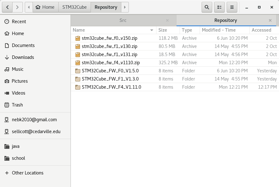Click archive icon of stm32cube_fw_f4_v1110.zip
279x187 pixels.
[77, 63]
